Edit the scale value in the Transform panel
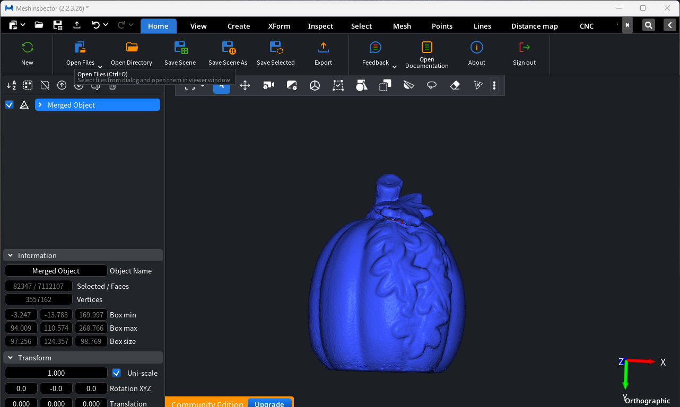This screenshot has height=407, width=680. coord(55,373)
